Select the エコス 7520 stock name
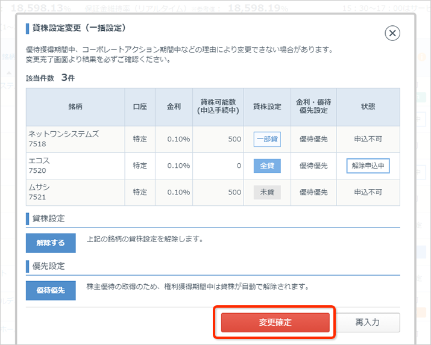 point(39,166)
